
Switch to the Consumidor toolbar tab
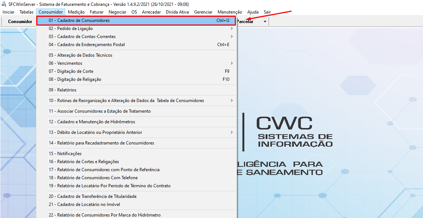(x=21, y=21)
